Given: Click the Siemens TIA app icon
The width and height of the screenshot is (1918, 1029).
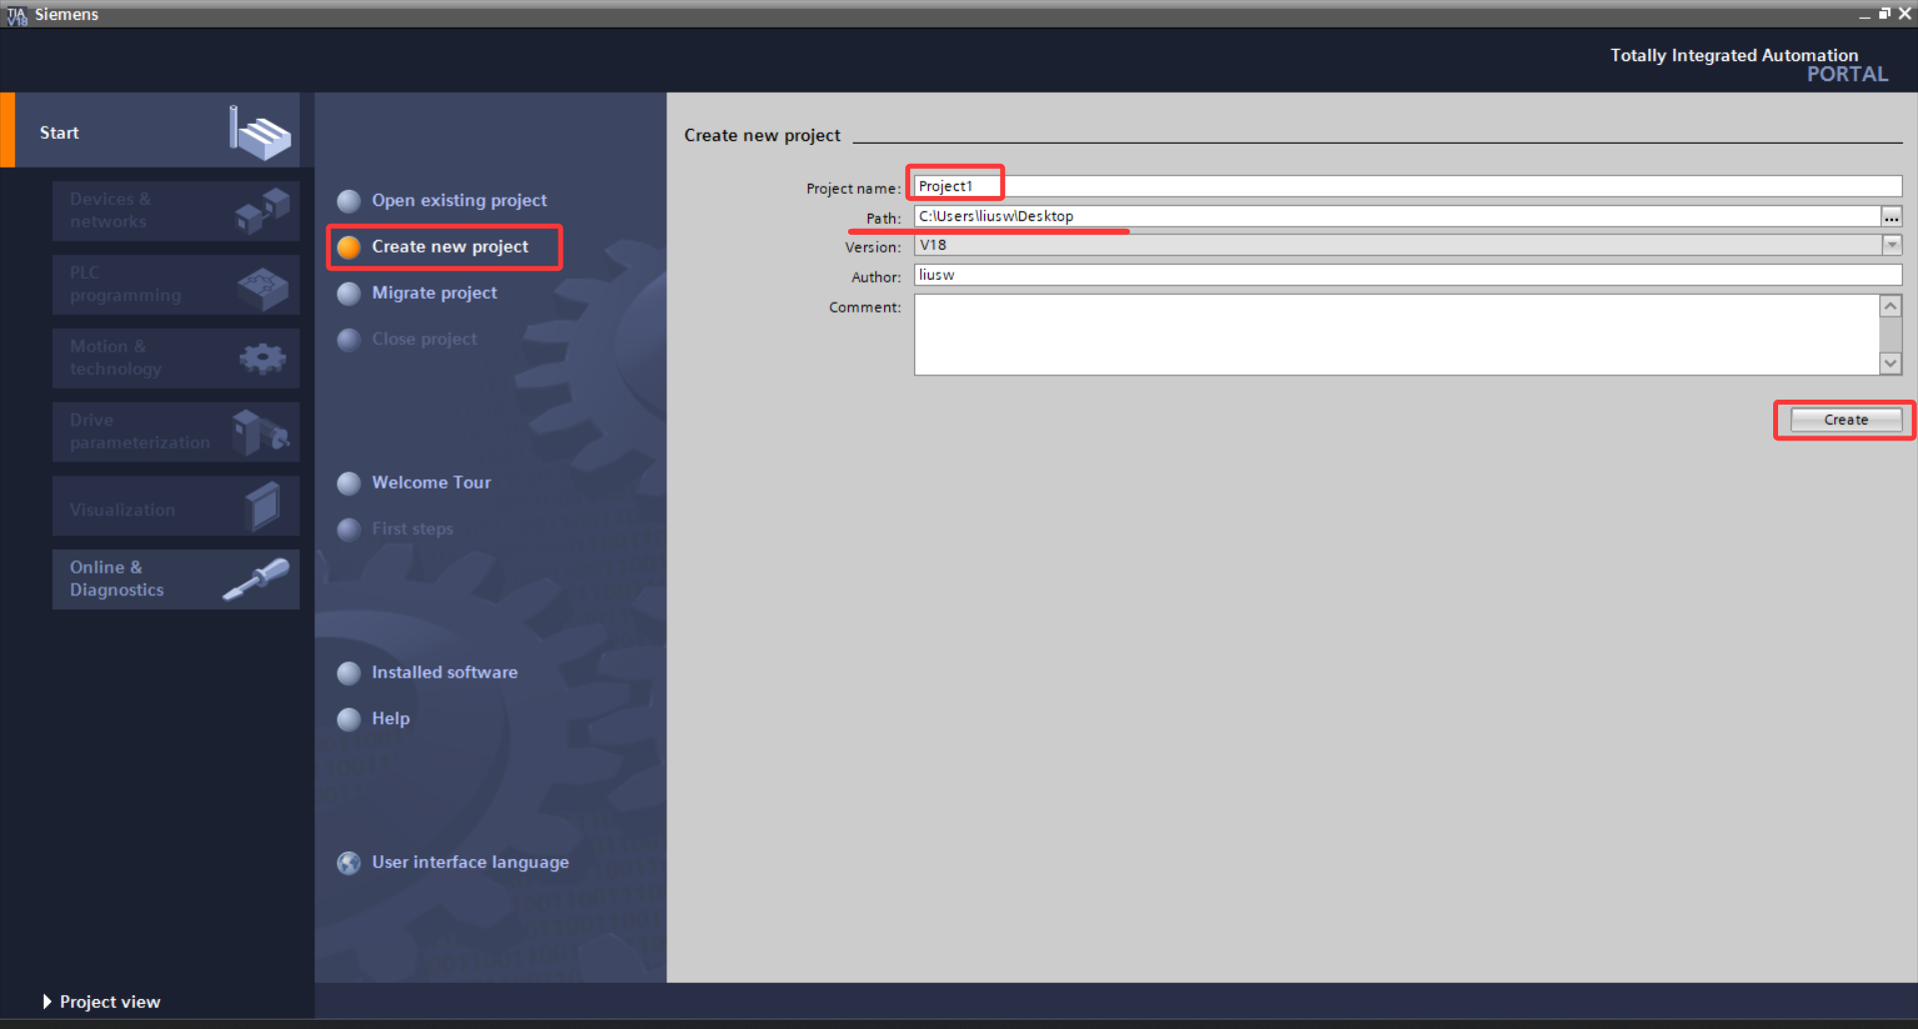Looking at the screenshot, I should tap(17, 14).
